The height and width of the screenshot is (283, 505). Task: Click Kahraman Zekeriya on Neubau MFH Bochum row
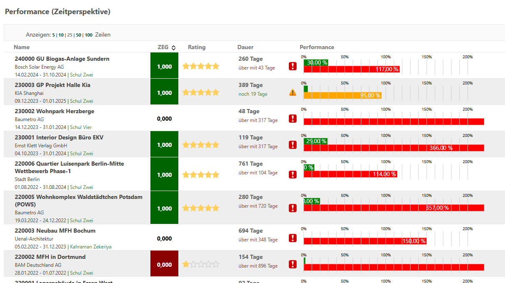[x=90, y=247]
